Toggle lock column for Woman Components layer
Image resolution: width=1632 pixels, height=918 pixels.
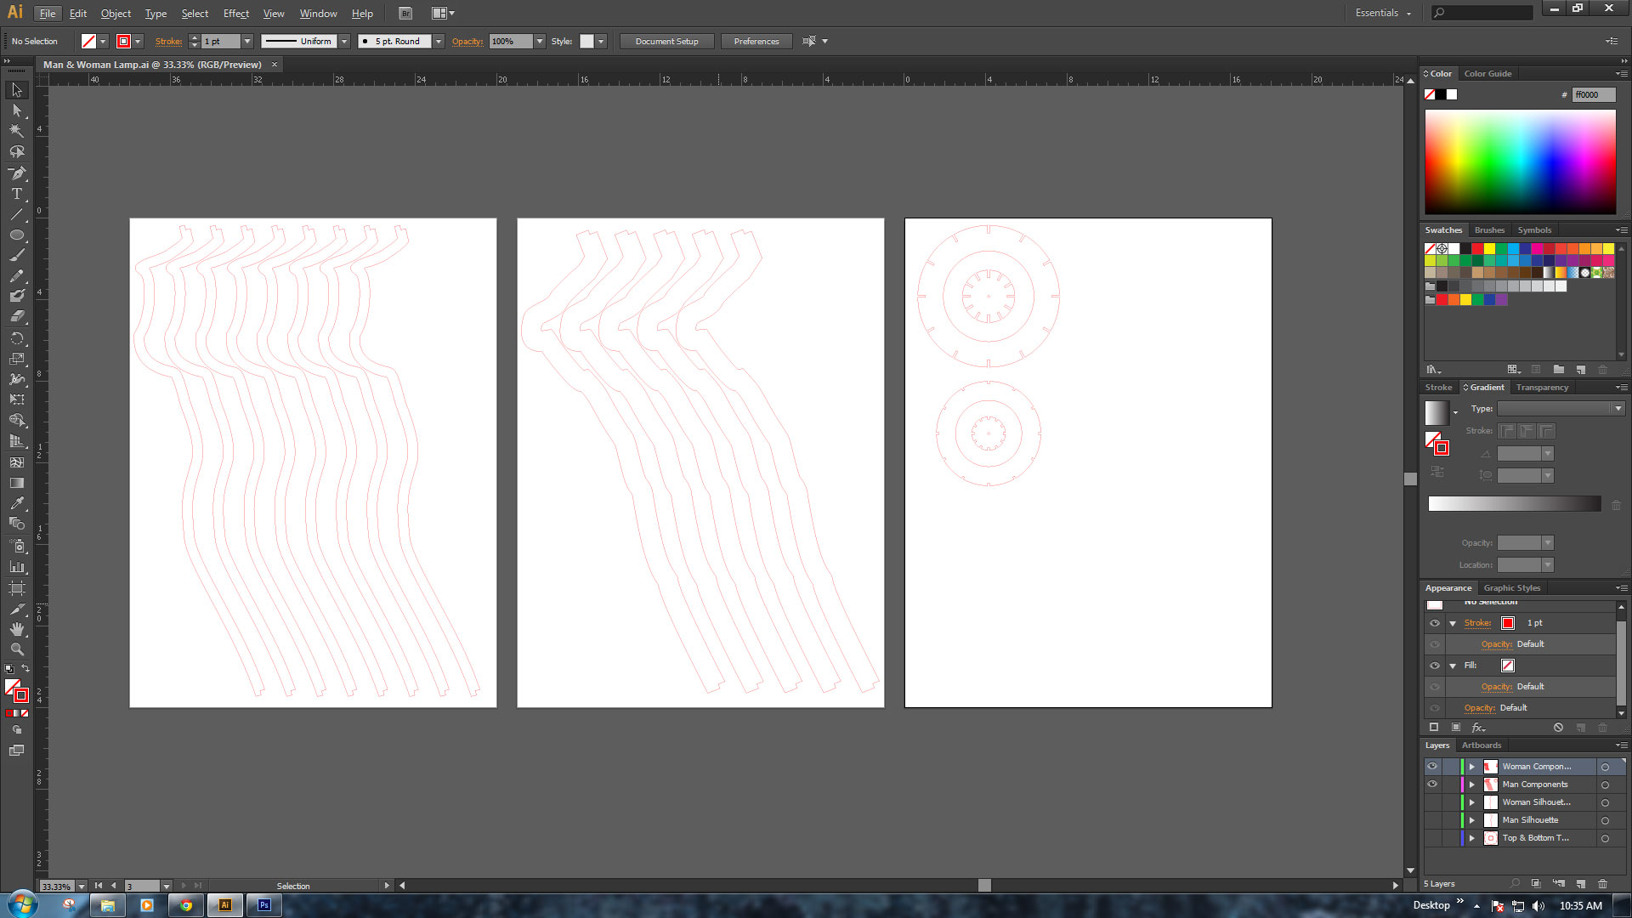1450,767
